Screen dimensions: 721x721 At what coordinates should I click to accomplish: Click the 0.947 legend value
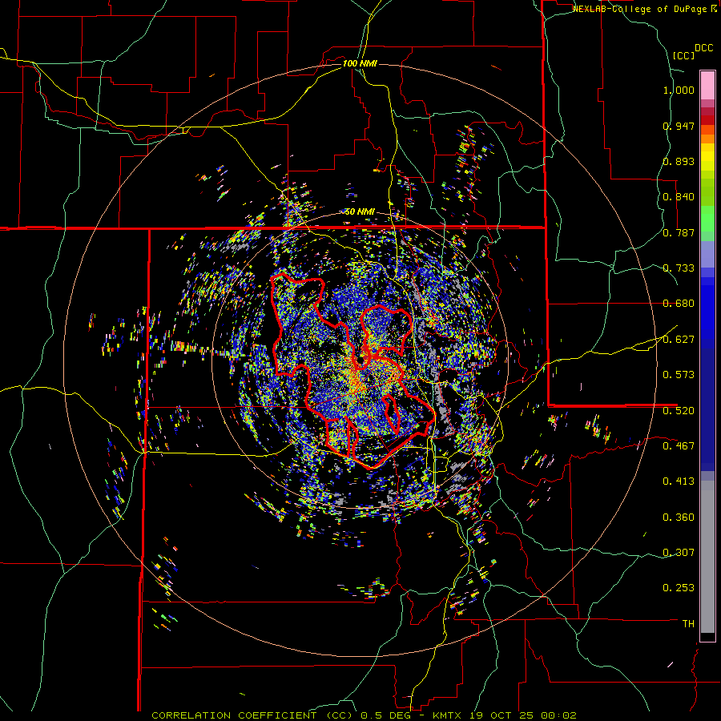pyautogui.click(x=679, y=126)
